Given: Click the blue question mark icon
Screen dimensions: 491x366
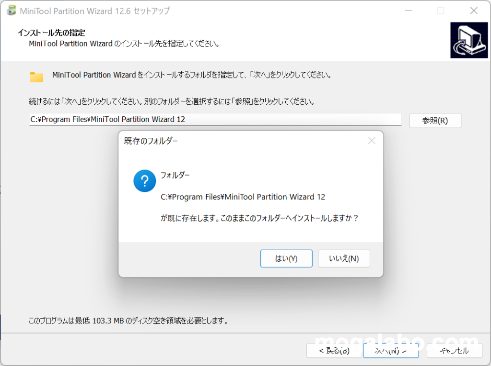Looking at the screenshot, I should click(x=145, y=181).
